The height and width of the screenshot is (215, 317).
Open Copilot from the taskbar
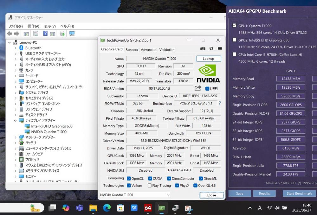pyautogui.click(x=66, y=207)
